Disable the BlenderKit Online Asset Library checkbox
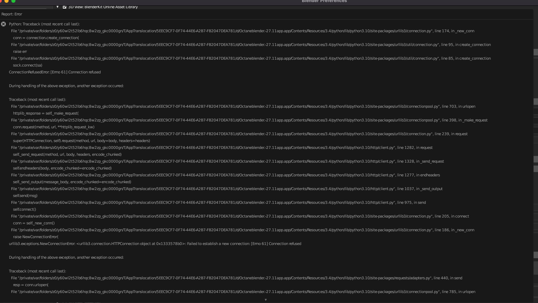 click(x=65, y=7)
